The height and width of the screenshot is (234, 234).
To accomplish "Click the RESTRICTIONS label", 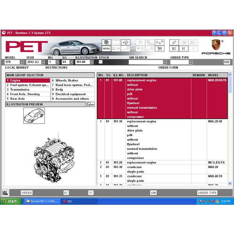I will click(x=57, y=67).
